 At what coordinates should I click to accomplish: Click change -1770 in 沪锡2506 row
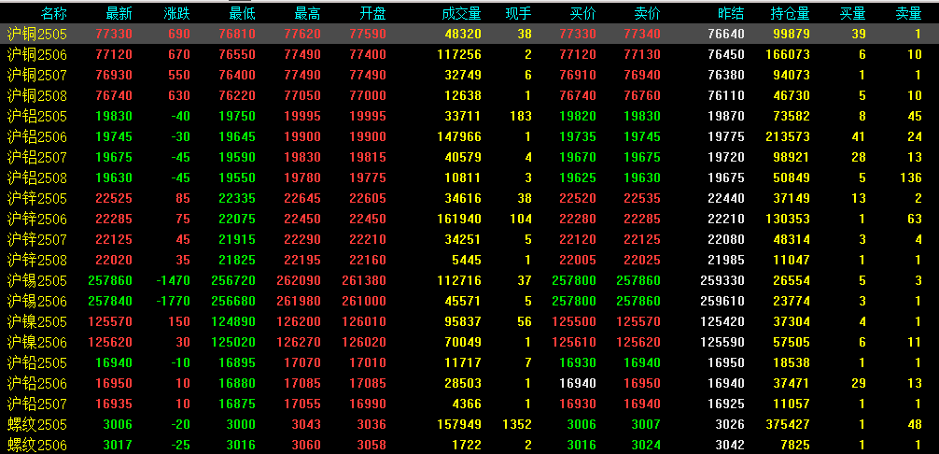point(173,302)
